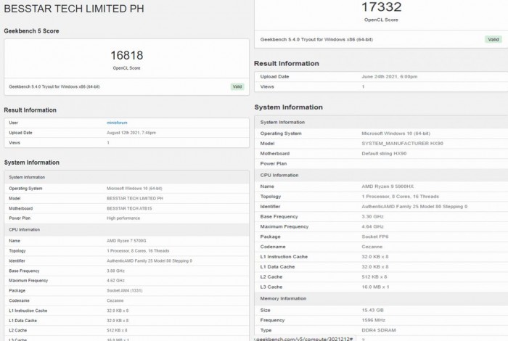Click the Valid badge beside score 16818

pyautogui.click(x=237, y=86)
